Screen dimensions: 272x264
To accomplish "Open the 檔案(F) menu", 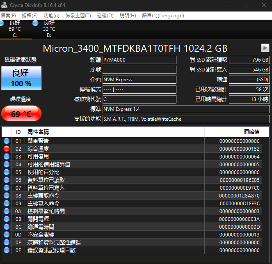I will tap(8, 16).
